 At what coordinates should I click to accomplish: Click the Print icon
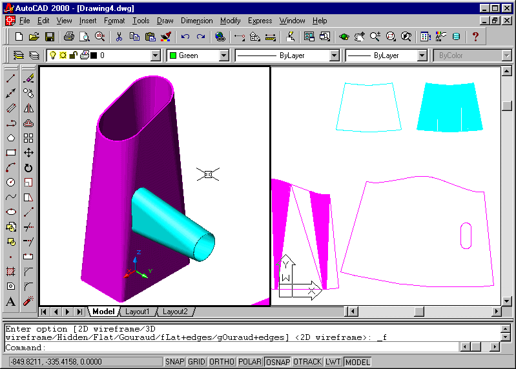[x=68, y=37]
